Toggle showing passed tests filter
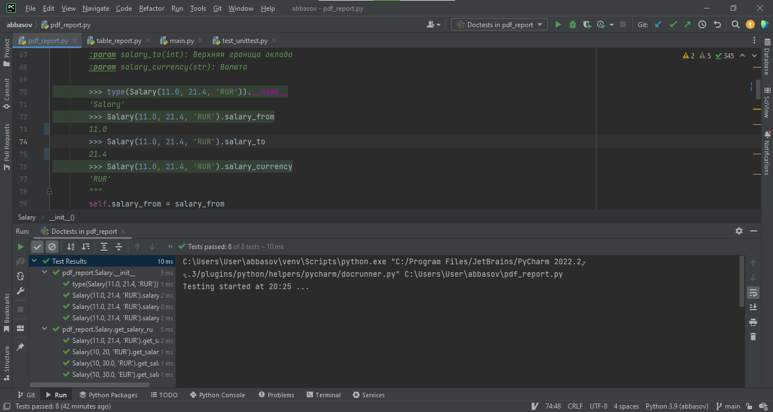Screen dimensions: 773x412 [37, 246]
